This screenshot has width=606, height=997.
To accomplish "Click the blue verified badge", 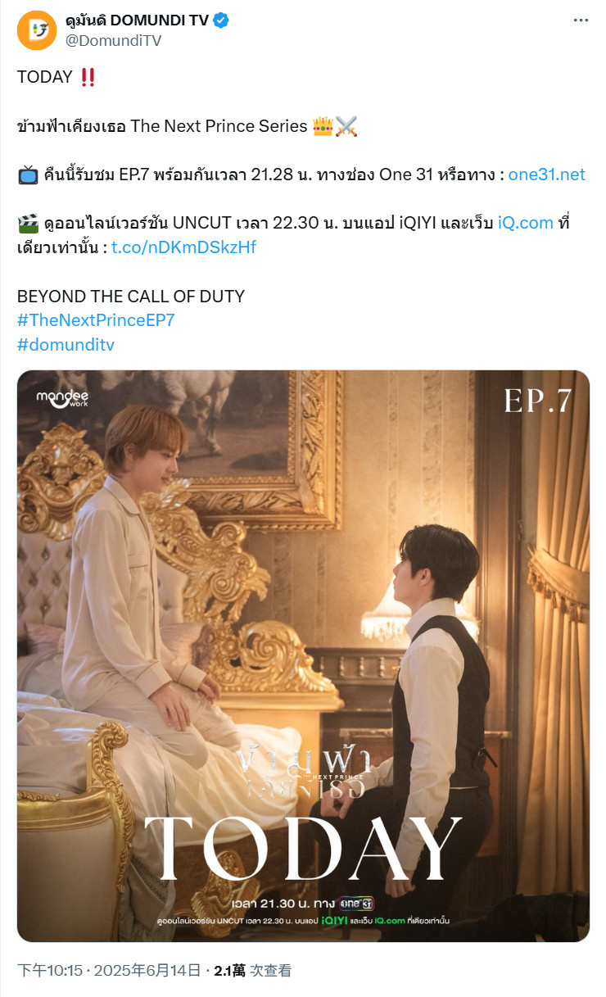I will tap(221, 21).
